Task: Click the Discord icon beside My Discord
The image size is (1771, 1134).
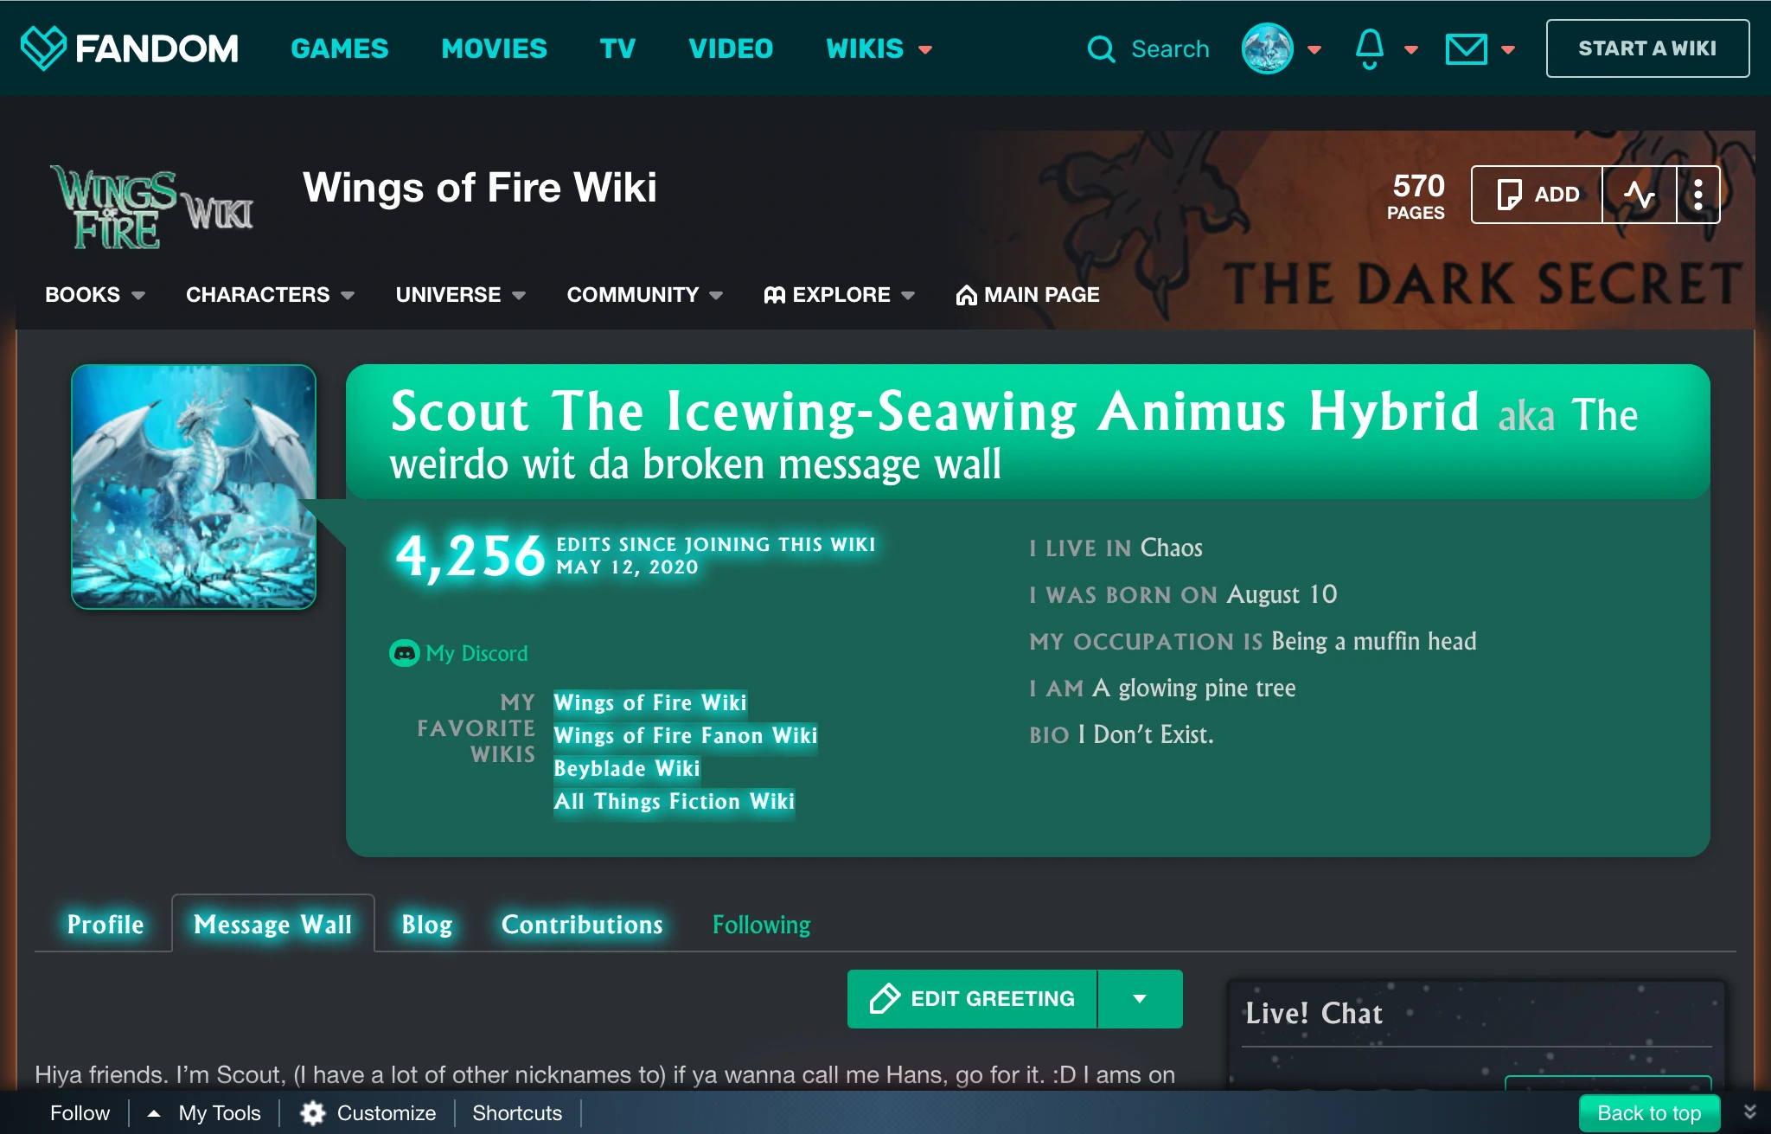Action: tap(404, 653)
